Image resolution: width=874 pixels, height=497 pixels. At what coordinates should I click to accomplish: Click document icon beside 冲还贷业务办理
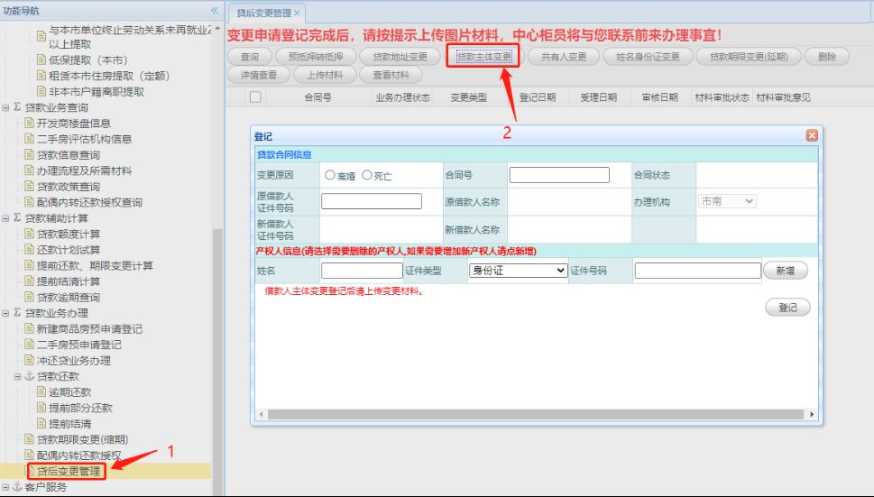(x=30, y=360)
